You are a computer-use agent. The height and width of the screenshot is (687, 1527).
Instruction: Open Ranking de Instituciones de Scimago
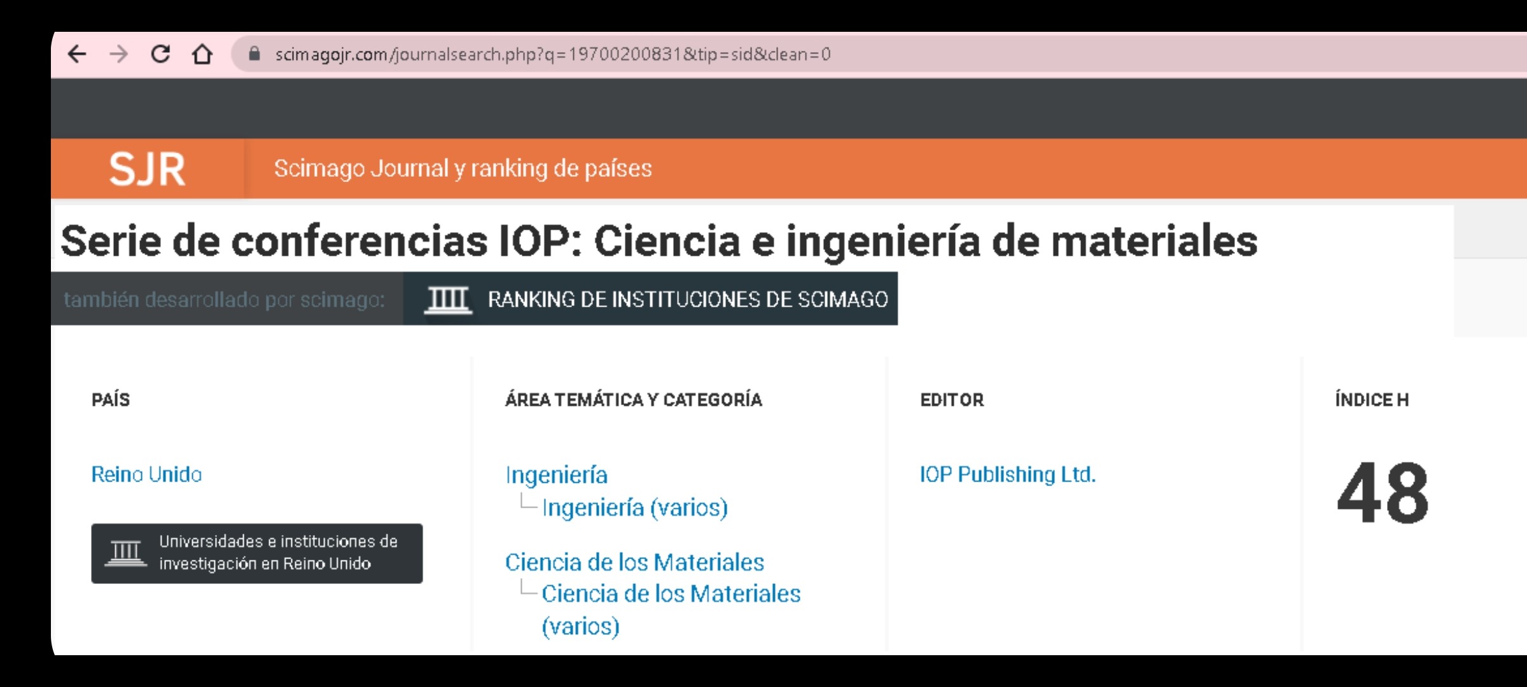650,299
